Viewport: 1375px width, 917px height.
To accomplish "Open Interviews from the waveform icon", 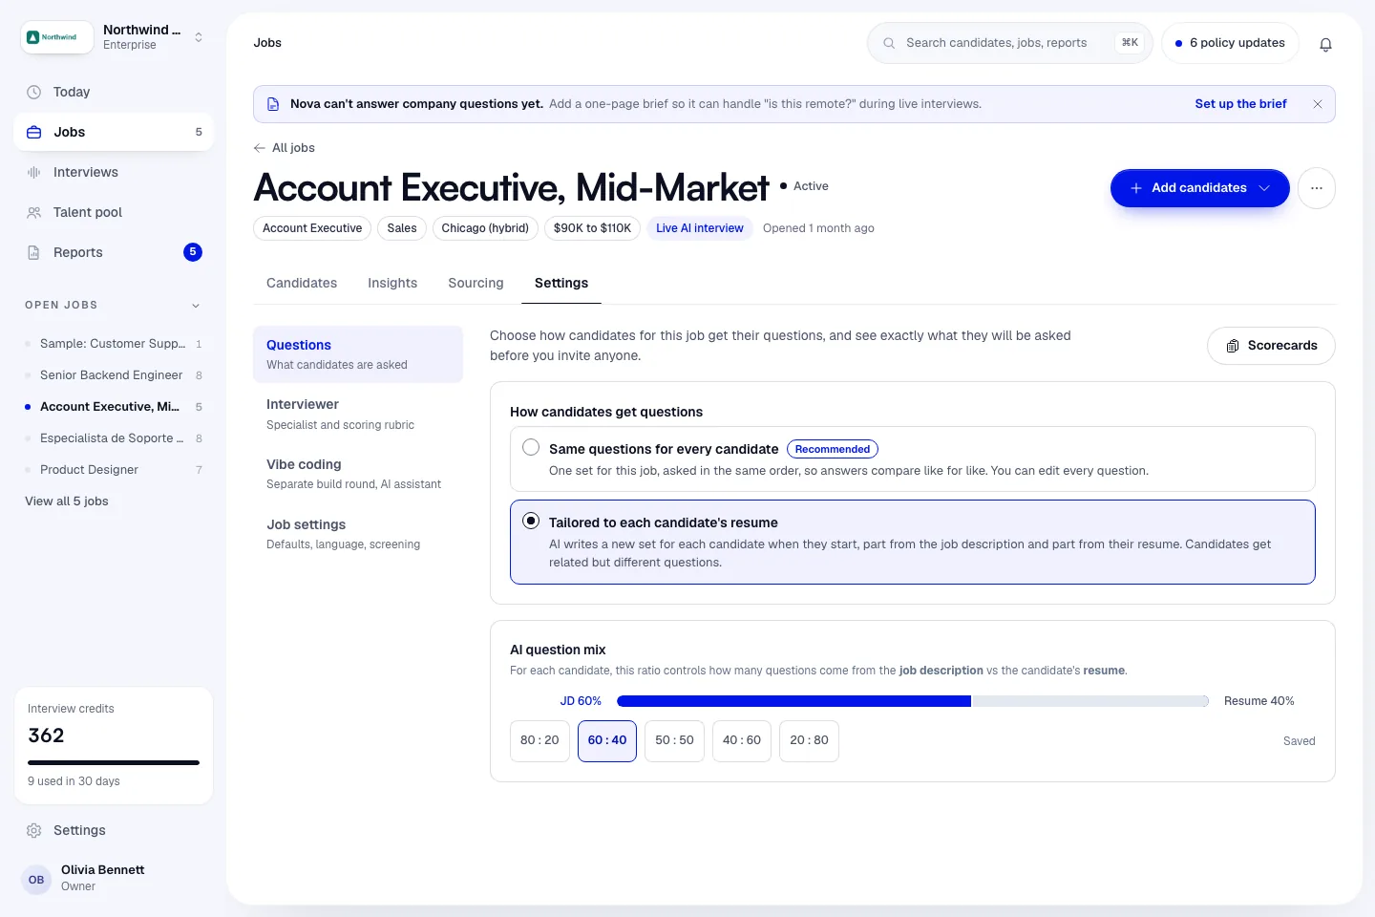I will (x=34, y=173).
